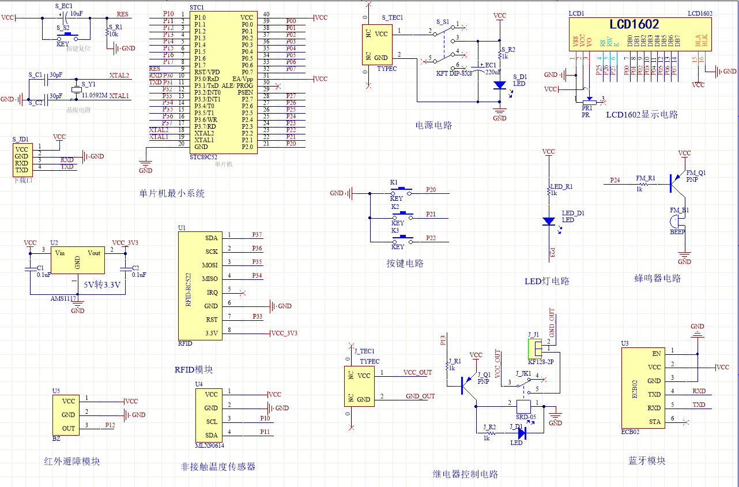Select the S_TEC1 TYPEC power connector
739x487 pixels.
[x=378, y=45]
